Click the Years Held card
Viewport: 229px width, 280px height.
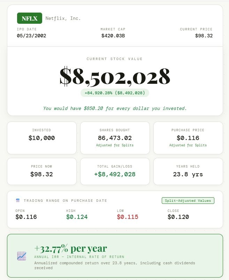pyautogui.click(x=188, y=171)
